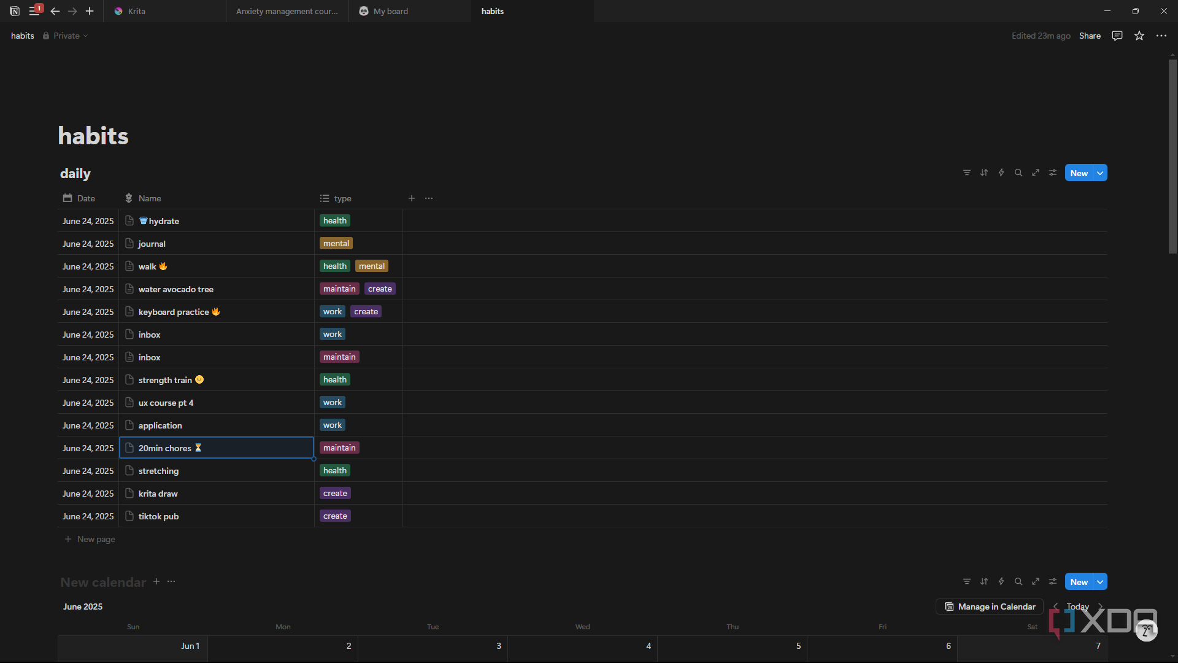The width and height of the screenshot is (1178, 663).
Task: Open automations lightning icon in daily
Action: tap(1001, 173)
